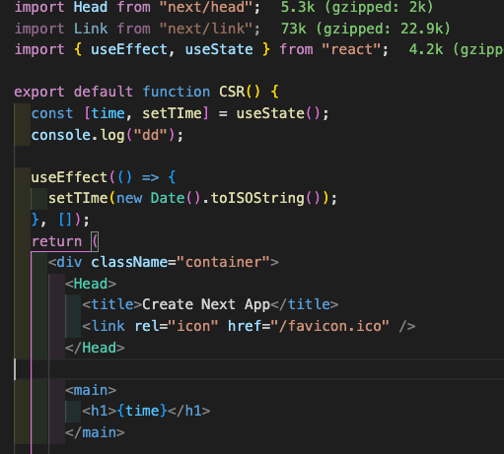
Task: Click 'Head' identifier in the import statement
Action: [91, 7]
